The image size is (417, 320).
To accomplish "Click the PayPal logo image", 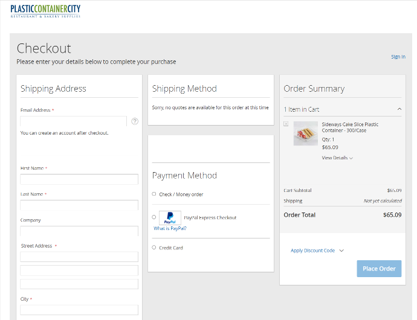I will [170, 218].
